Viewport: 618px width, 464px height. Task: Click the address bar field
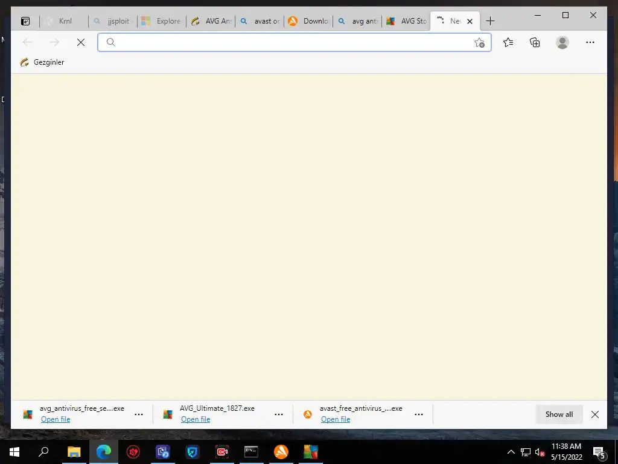[x=294, y=42]
